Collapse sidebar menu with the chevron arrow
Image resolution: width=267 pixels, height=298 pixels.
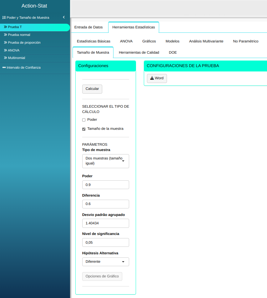coord(64,17)
